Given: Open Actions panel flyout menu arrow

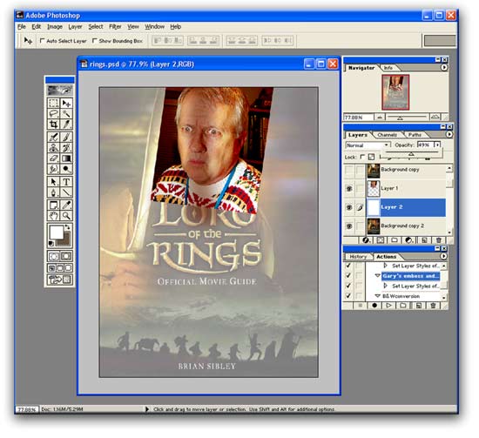Looking at the screenshot, I should (x=443, y=256).
